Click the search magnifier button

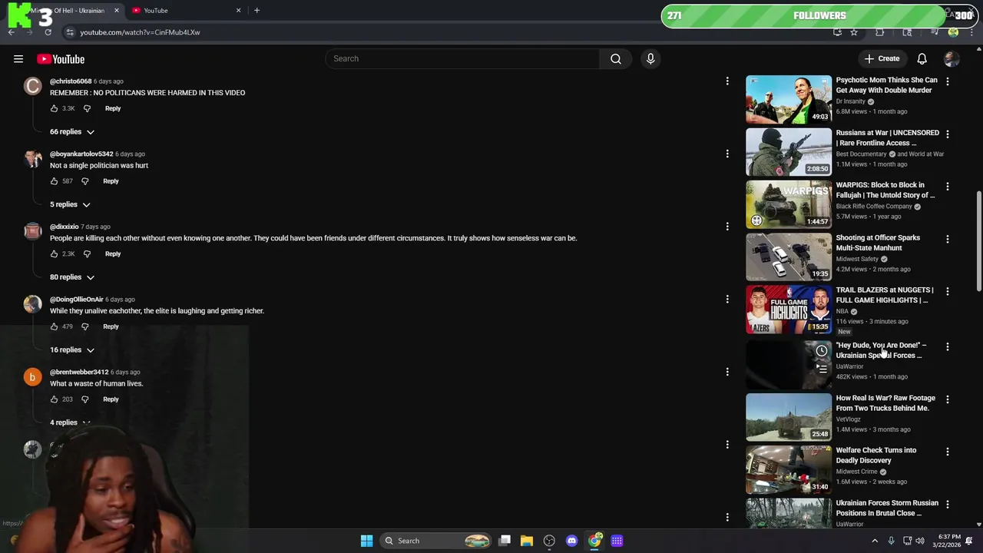coord(616,58)
